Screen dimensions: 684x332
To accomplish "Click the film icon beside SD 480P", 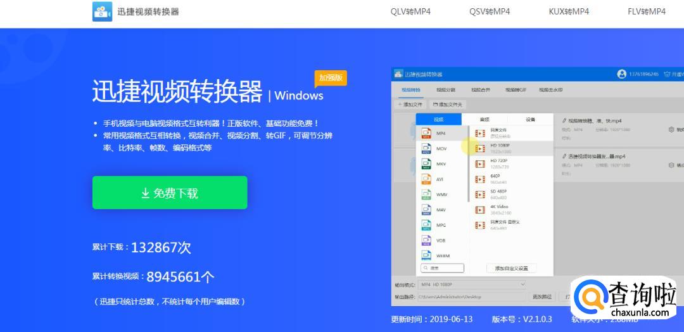I will point(480,194).
